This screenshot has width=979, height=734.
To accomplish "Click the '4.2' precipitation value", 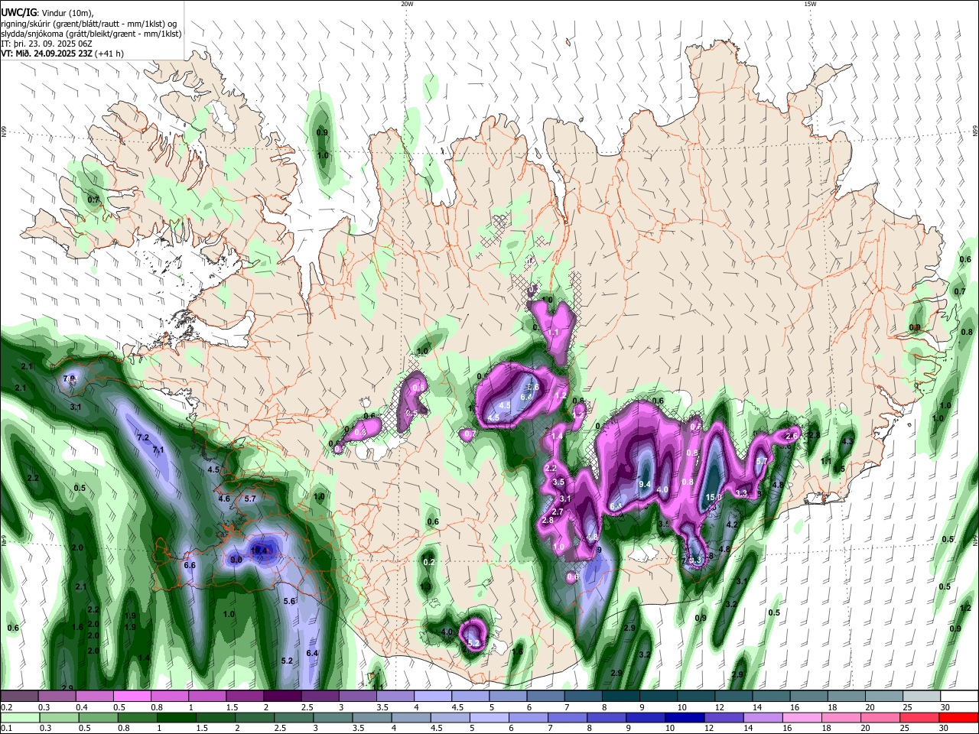I will [731, 525].
